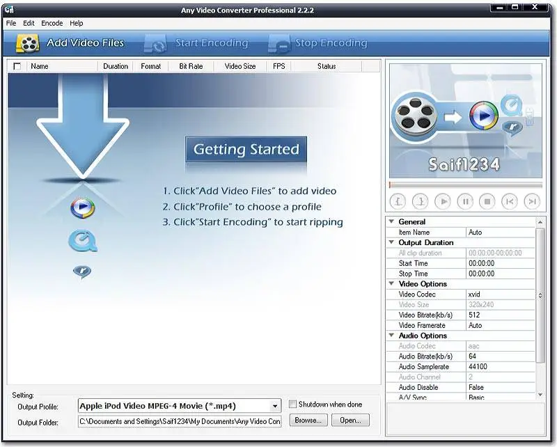Select the Stop Time value field
The width and height of the screenshot is (557, 447).
500,273
